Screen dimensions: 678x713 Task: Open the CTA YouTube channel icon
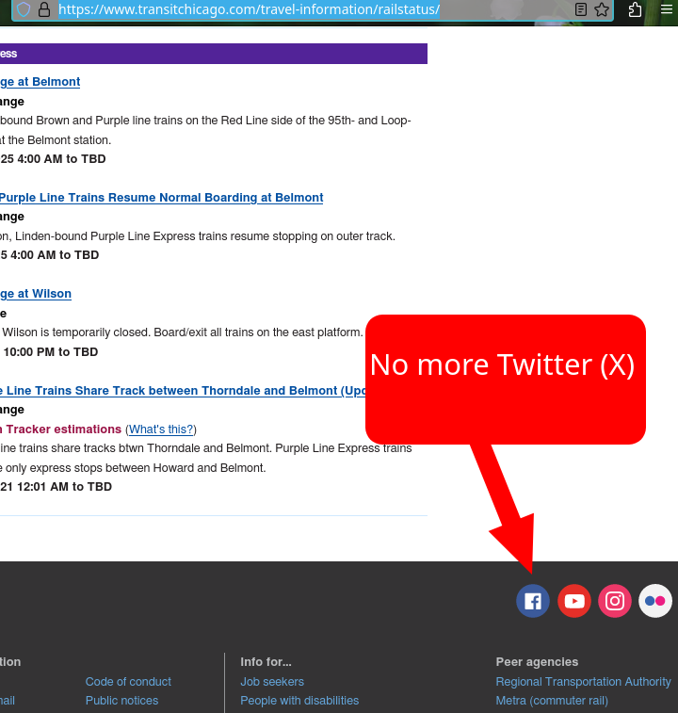(x=574, y=601)
